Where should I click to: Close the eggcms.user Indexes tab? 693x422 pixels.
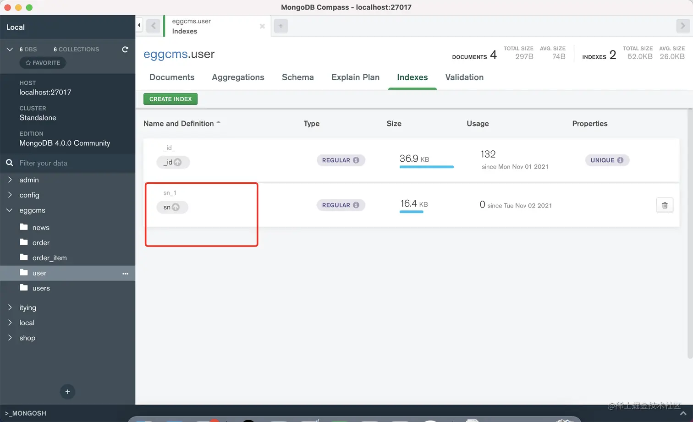coord(262,27)
